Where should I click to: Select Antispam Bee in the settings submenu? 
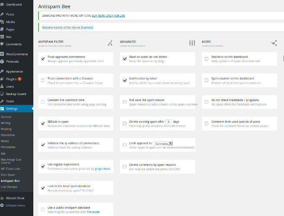click(10, 181)
